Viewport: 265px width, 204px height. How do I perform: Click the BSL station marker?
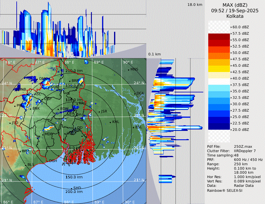click(133, 127)
